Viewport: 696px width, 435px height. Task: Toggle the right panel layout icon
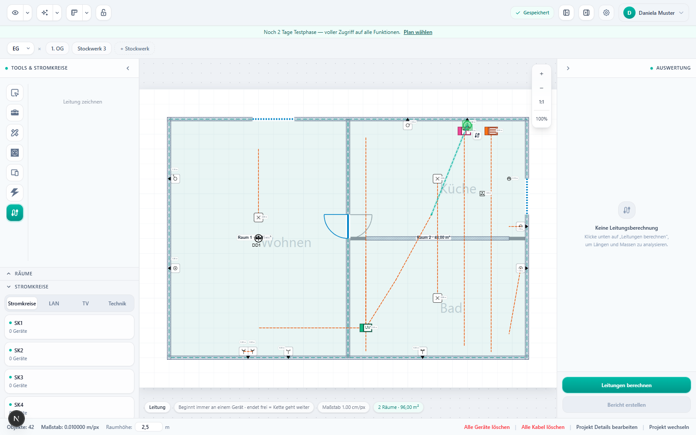586,13
